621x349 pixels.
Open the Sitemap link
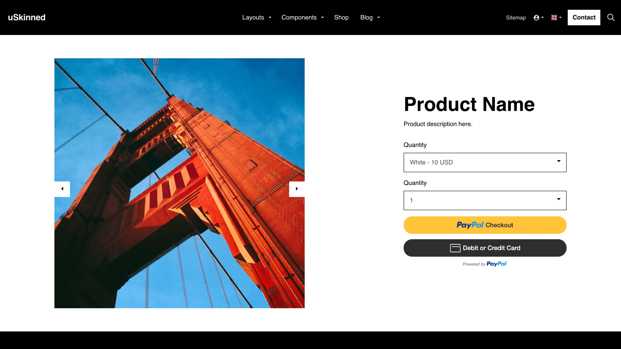point(516,17)
